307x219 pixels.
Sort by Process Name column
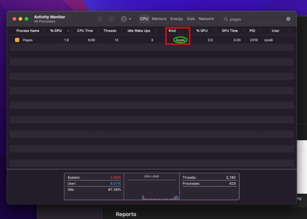point(28,31)
